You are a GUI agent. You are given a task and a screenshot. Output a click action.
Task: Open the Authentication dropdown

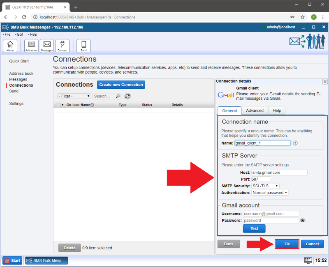point(270,193)
